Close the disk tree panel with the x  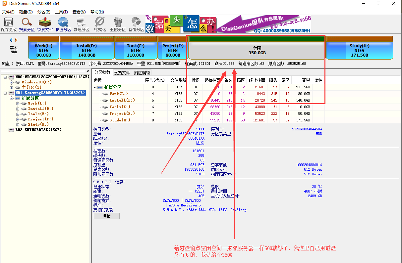tap(88, 71)
